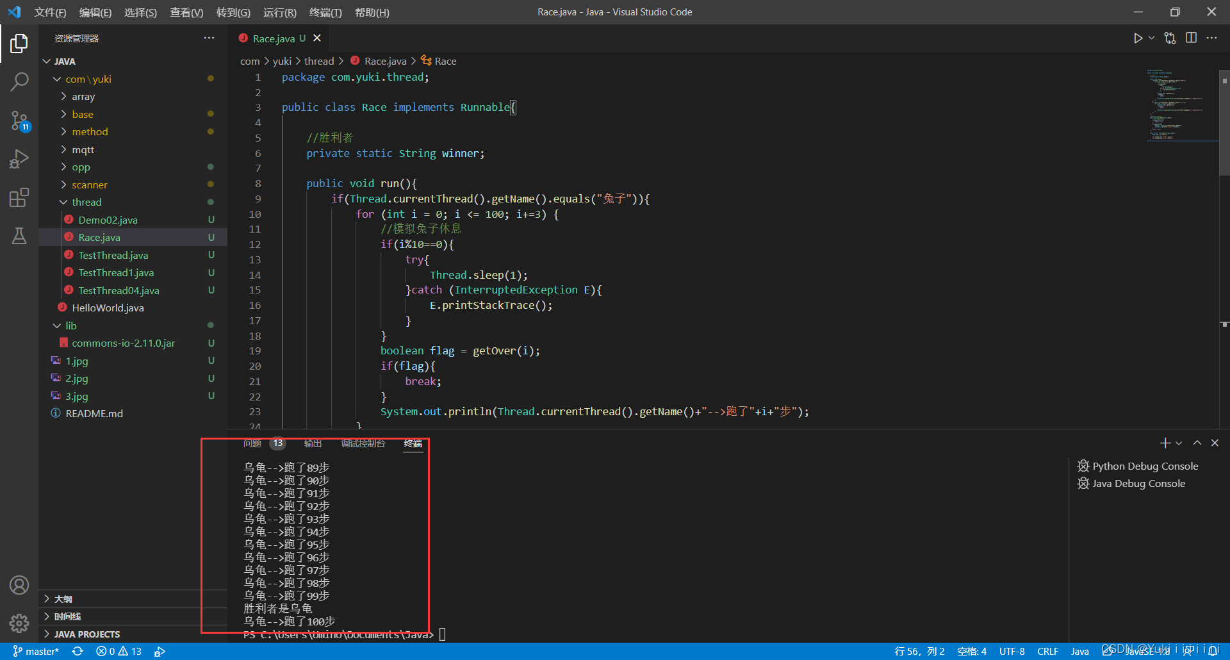Click the debug launch status bar icon
Image resolution: width=1230 pixels, height=660 pixels.
tap(160, 651)
